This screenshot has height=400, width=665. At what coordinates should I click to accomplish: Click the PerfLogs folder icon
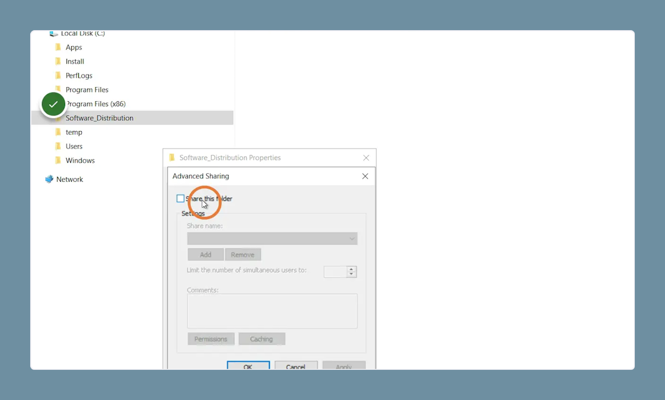coord(58,75)
